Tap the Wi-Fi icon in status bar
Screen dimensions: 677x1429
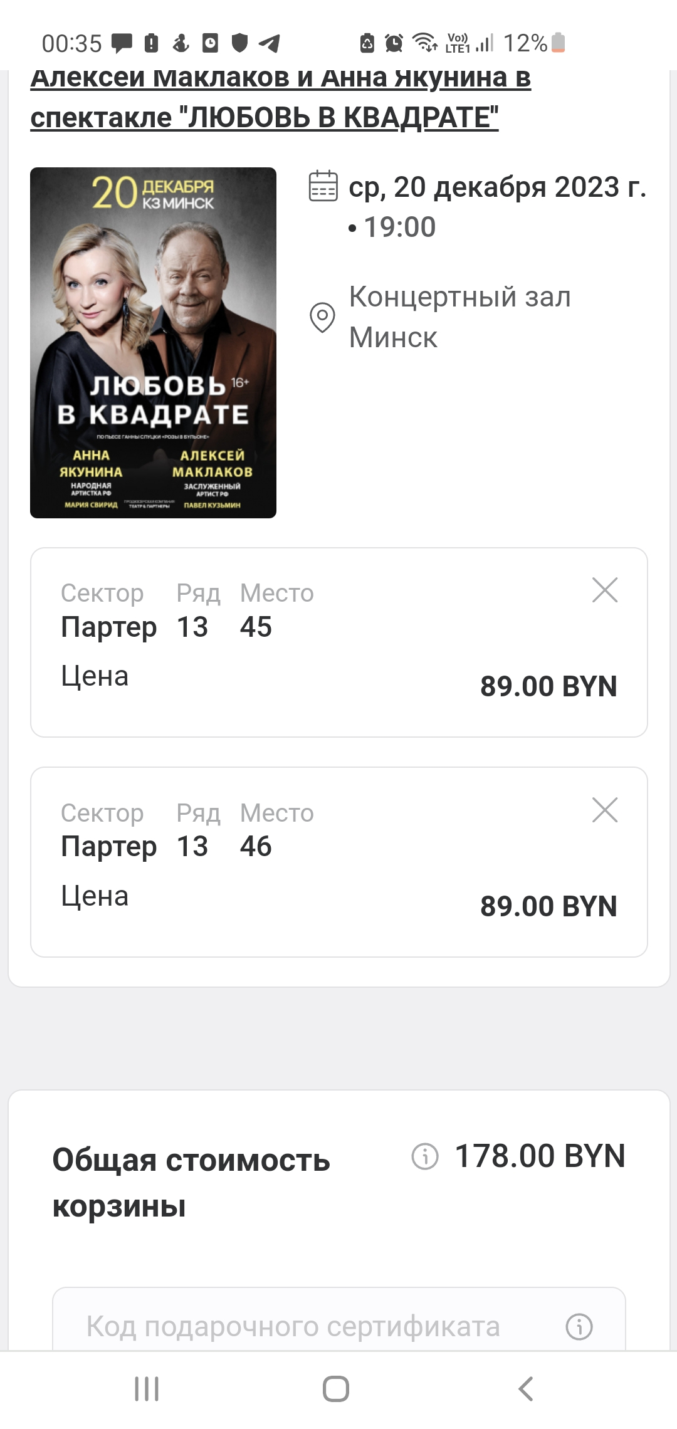coord(424,43)
